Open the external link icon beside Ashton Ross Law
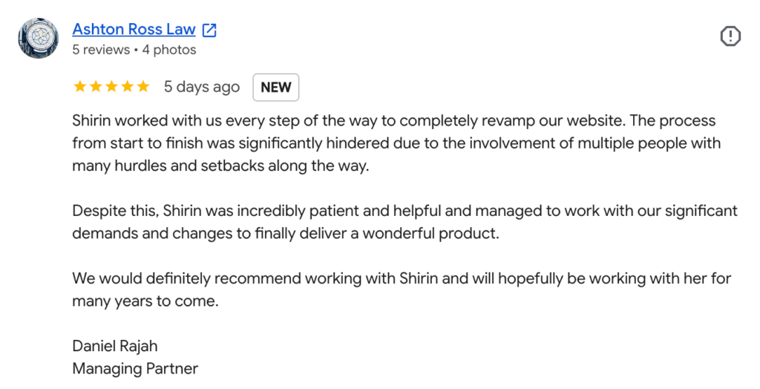The image size is (760, 389). 209,30
